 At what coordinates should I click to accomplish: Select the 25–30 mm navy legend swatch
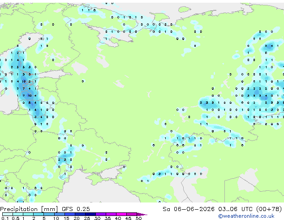click(x=90, y=214)
